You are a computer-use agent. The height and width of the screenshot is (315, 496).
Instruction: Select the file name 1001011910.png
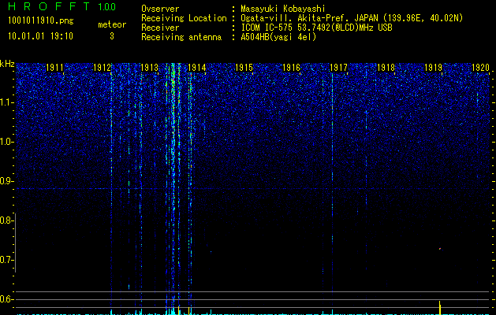(x=41, y=21)
